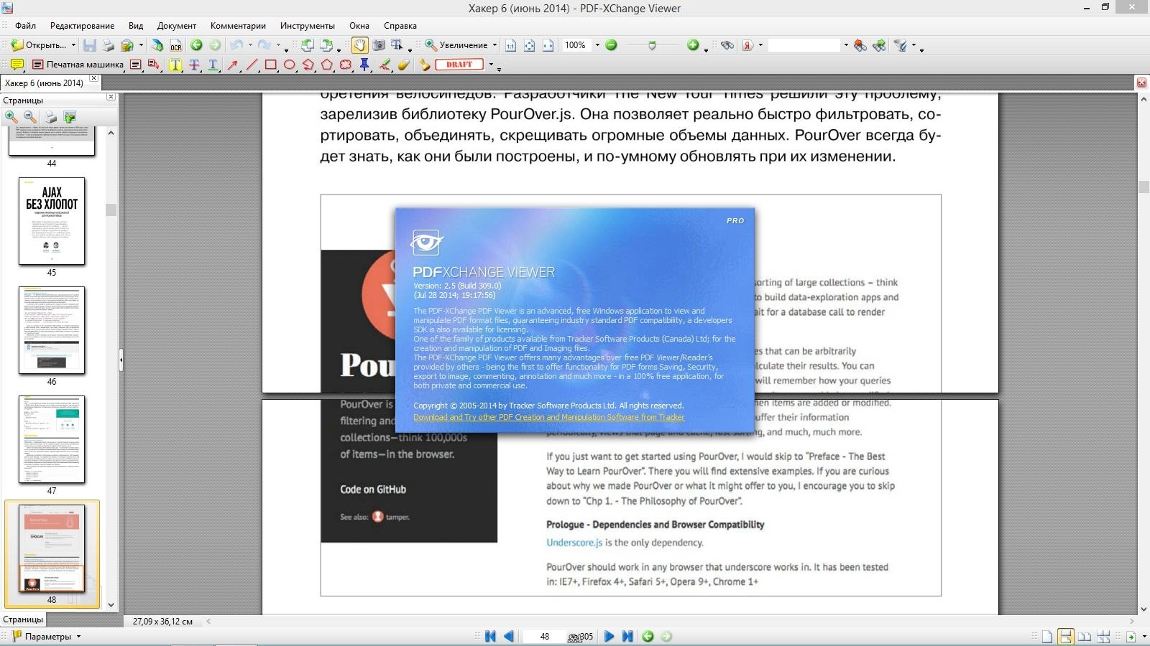Go to the next page
This screenshot has width=1150, height=646.
point(609,636)
